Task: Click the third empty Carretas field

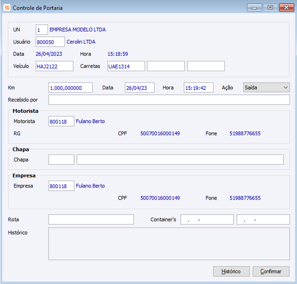Action: 206,66
